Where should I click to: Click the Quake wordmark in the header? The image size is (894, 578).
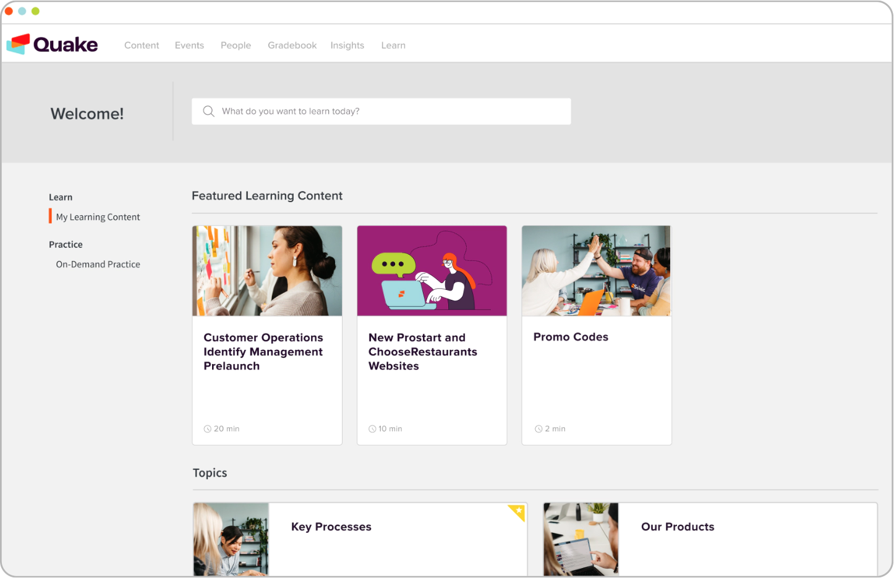pyautogui.click(x=66, y=45)
